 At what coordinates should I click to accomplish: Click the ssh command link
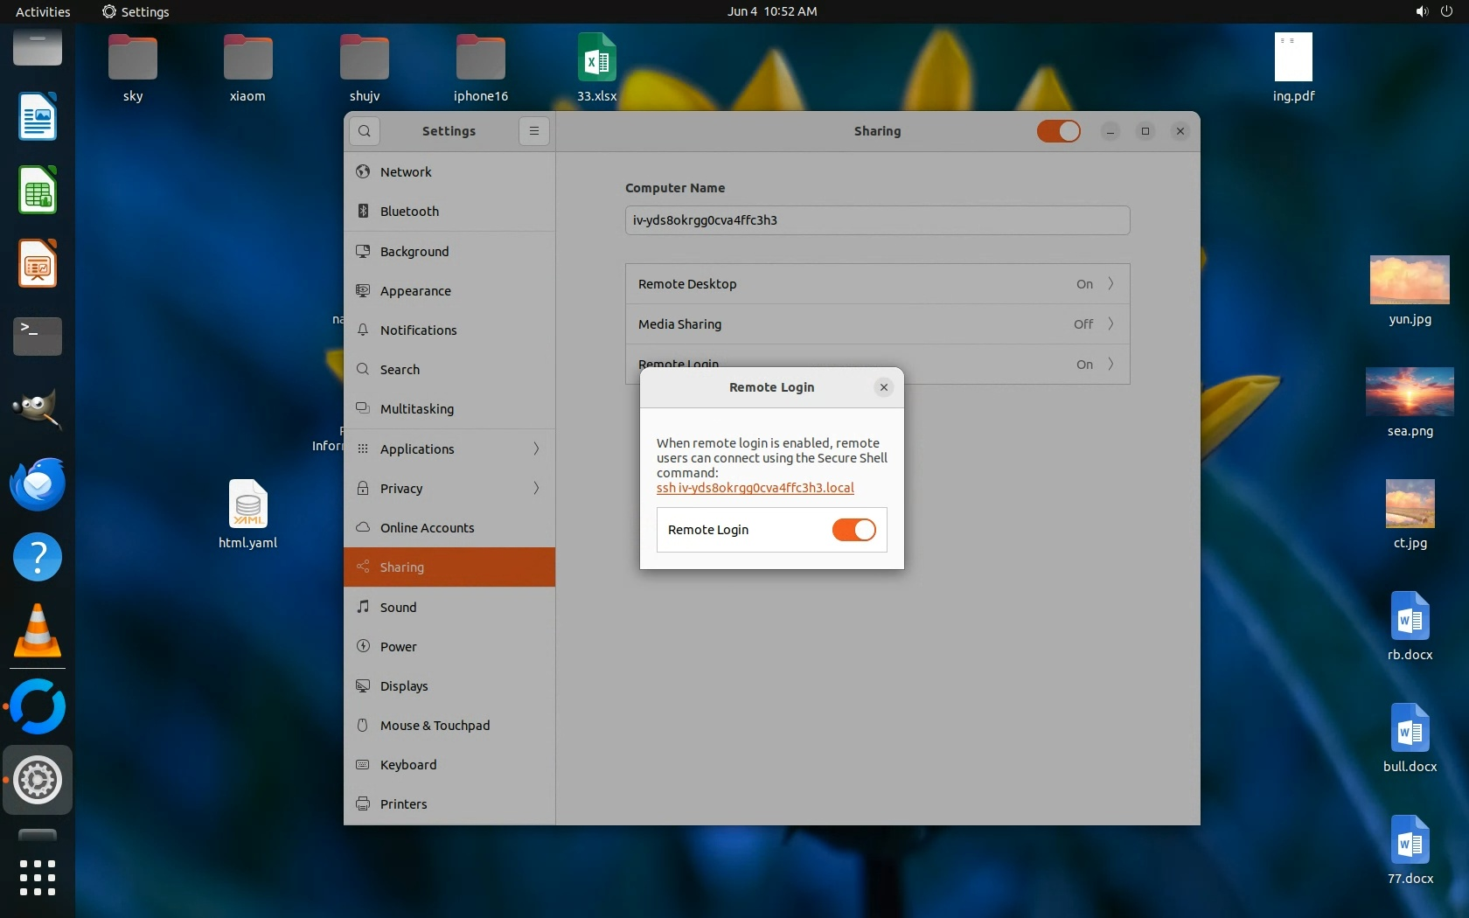pos(755,488)
